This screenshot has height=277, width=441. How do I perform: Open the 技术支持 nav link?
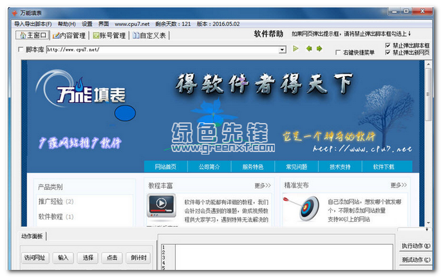point(340,167)
